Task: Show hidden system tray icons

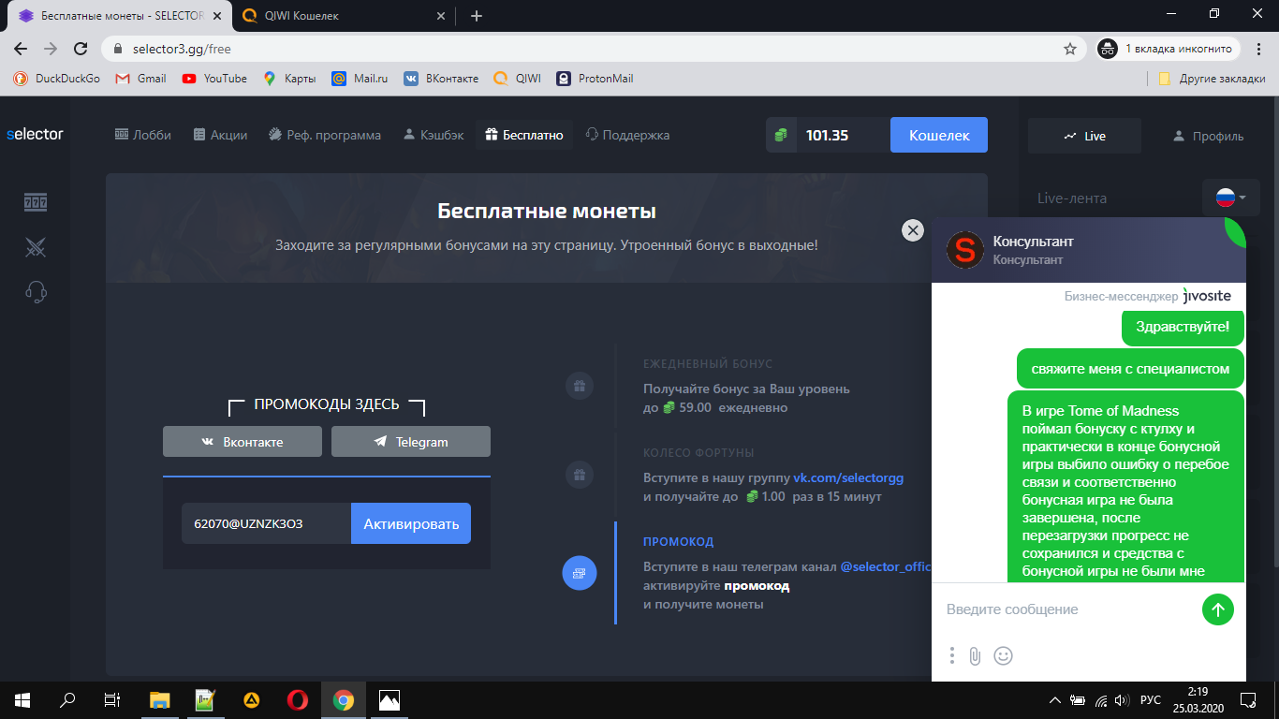Action: click(1055, 700)
